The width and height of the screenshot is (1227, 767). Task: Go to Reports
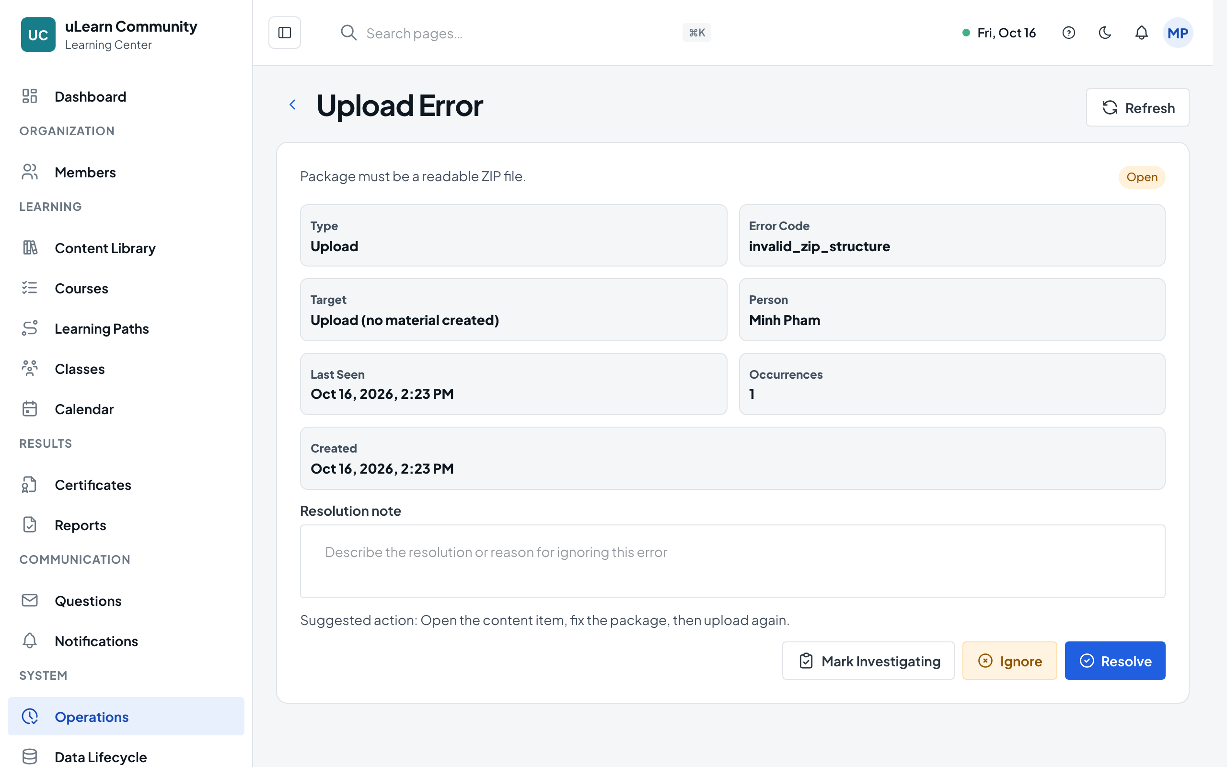coord(126,525)
